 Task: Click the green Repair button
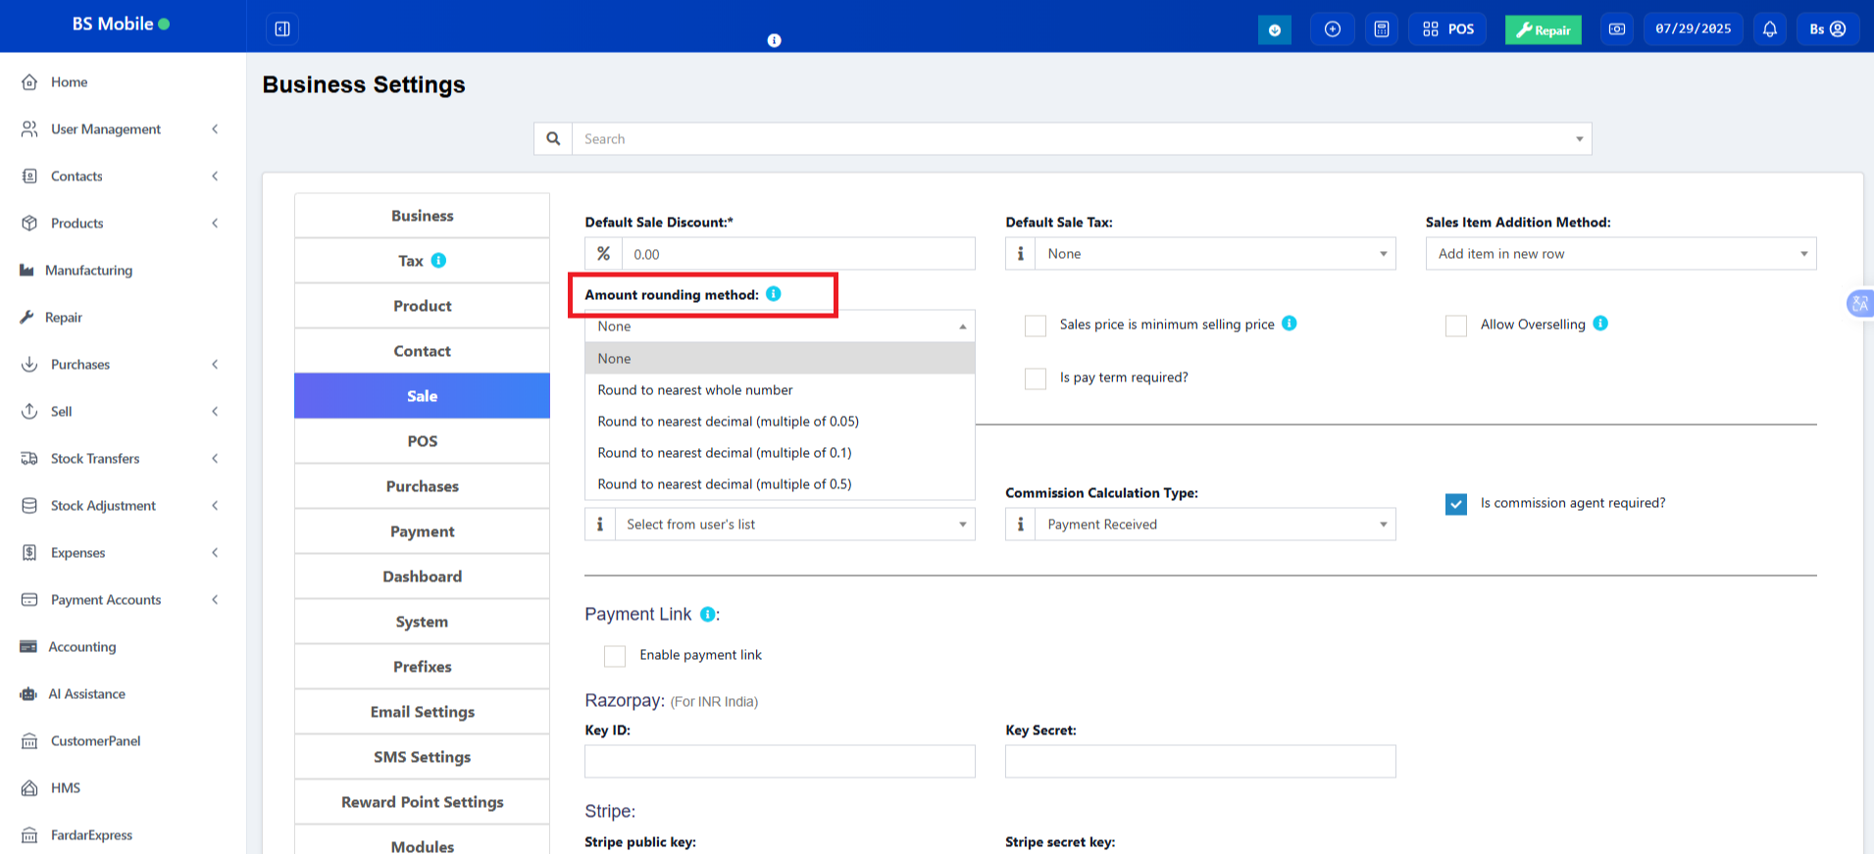(1543, 29)
